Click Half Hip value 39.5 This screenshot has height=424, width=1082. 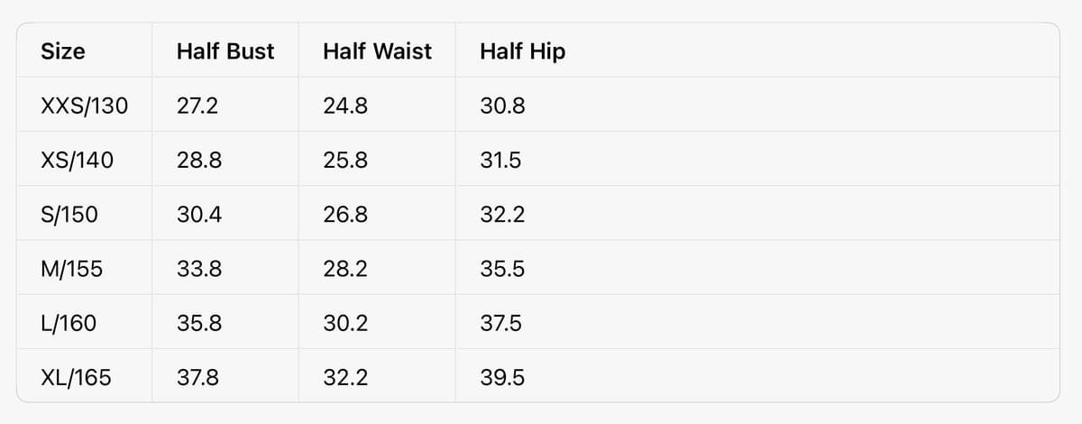click(502, 377)
